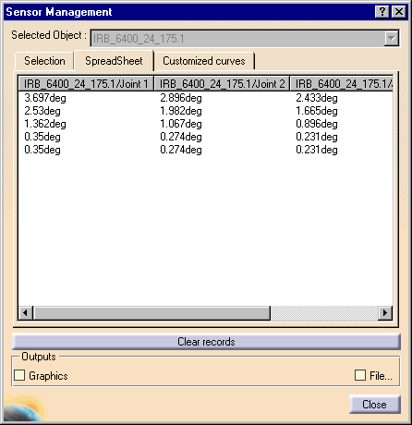The width and height of the screenshot is (412, 425).
Task: Open the Selected Object dropdown arrow
Action: point(392,39)
